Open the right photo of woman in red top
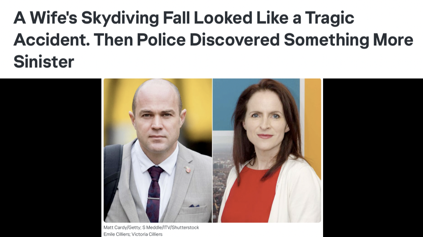The height and width of the screenshot is (237, 423). (267, 150)
